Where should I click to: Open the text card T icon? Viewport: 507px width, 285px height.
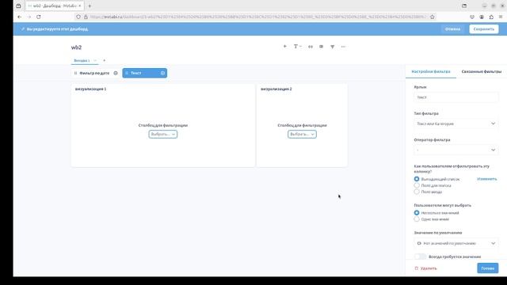[297, 47]
